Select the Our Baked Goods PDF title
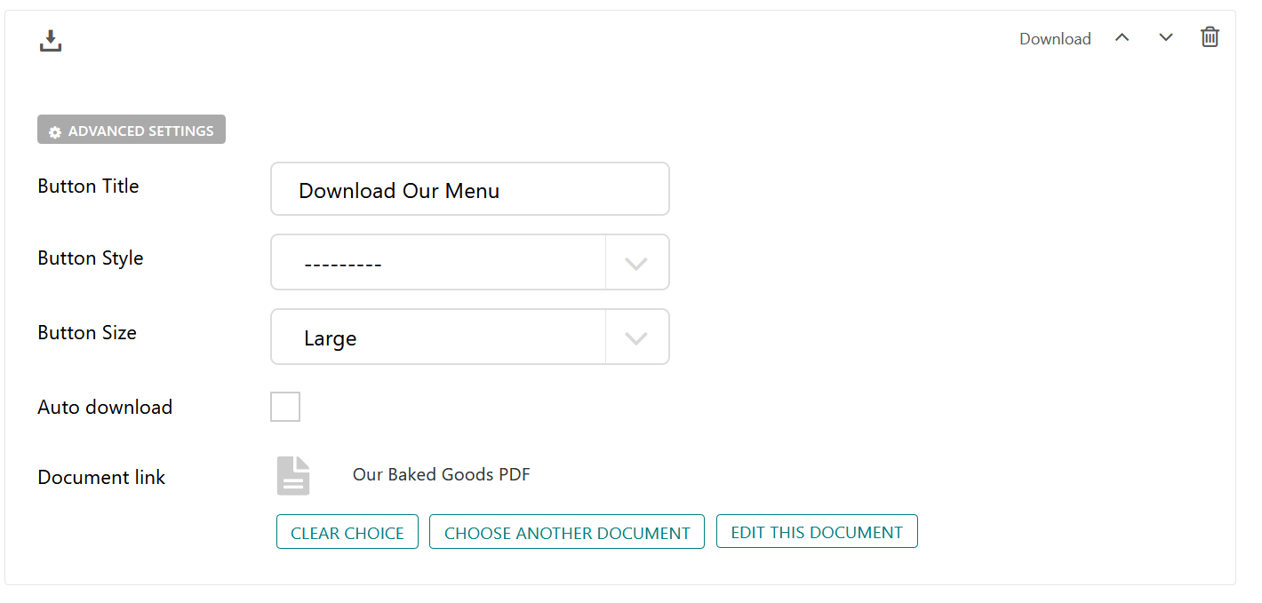The image size is (1262, 603). coord(442,474)
